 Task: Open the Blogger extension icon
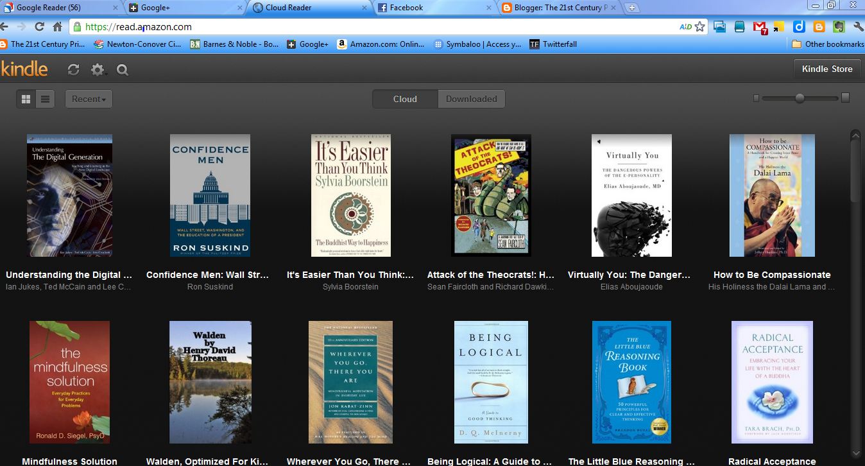click(x=819, y=27)
